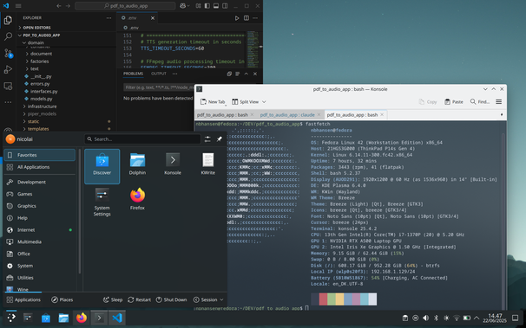Go back with VS Code navigation arrow
526x328 pixels.
[x=59, y=6]
